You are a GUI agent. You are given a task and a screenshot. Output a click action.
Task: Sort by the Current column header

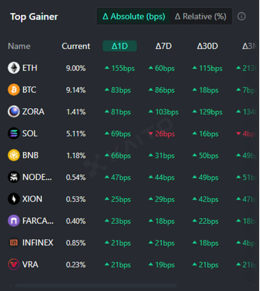pyautogui.click(x=76, y=46)
